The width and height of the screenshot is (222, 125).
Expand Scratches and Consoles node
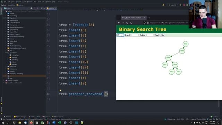pos(4,83)
